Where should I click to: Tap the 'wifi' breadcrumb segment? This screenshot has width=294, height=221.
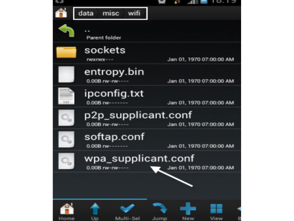pos(134,13)
